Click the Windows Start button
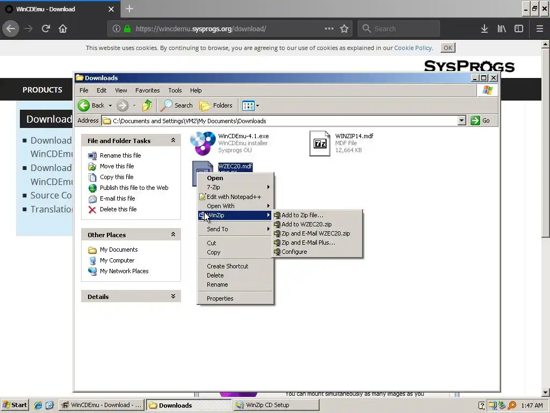The width and height of the screenshot is (550, 413). coord(15,405)
